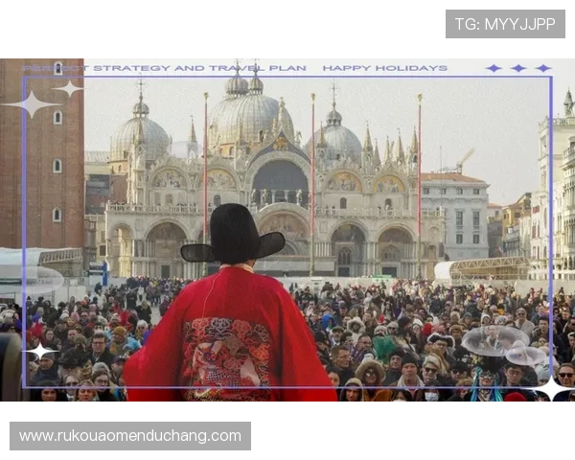Click the white sparkle at bottom-left frame corner
The width and height of the screenshot is (575, 460).
click(x=39, y=353)
